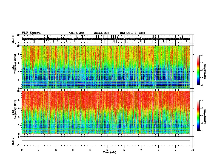Click time axis tick label "3"
The image size is (217, 168).
73,150
